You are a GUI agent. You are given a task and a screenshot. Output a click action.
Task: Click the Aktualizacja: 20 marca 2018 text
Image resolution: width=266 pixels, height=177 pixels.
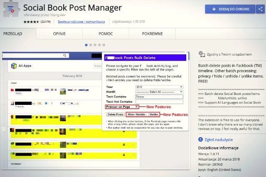click(219, 159)
